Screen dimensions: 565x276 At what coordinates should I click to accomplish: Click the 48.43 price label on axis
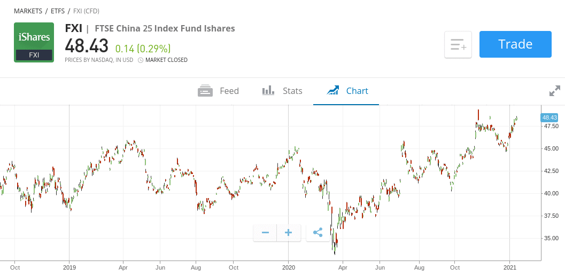tap(549, 117)
